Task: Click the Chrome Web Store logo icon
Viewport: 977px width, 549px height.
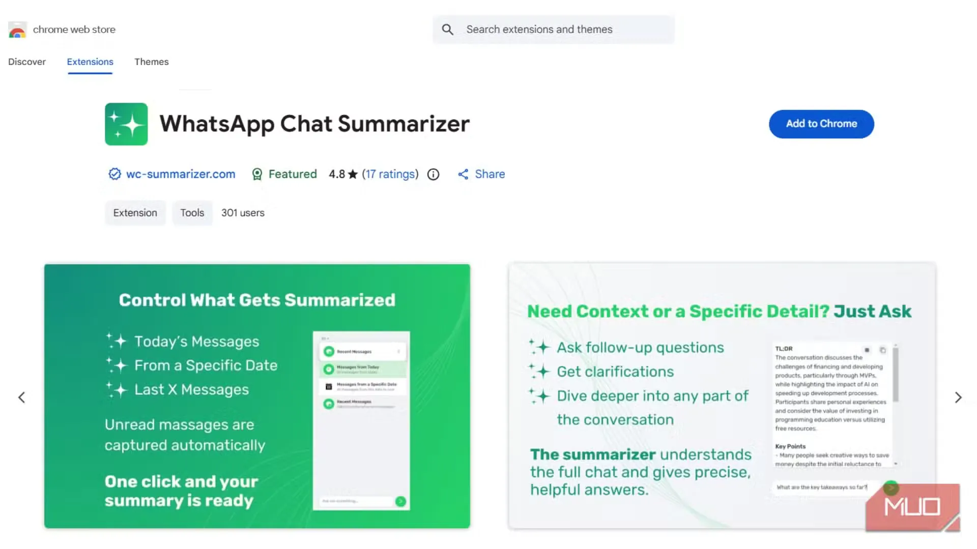Action: 17,30
